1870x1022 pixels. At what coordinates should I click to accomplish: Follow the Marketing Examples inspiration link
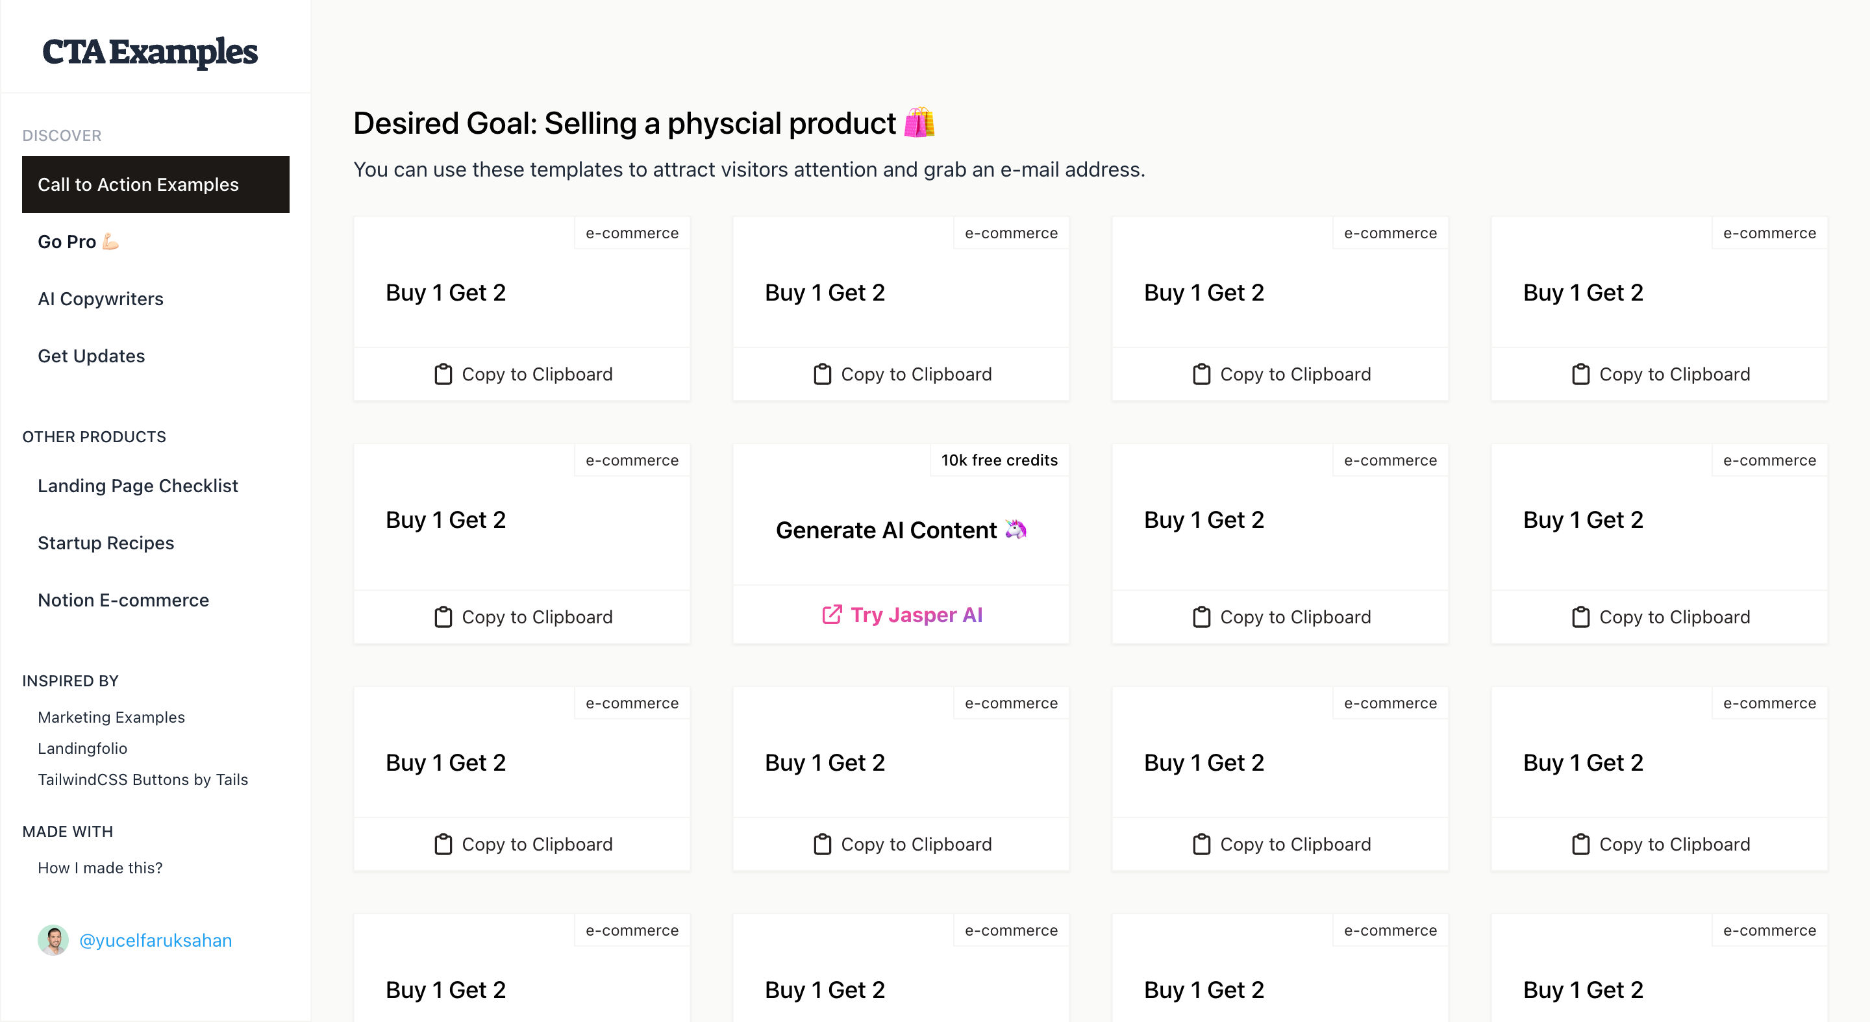(111, 717)
